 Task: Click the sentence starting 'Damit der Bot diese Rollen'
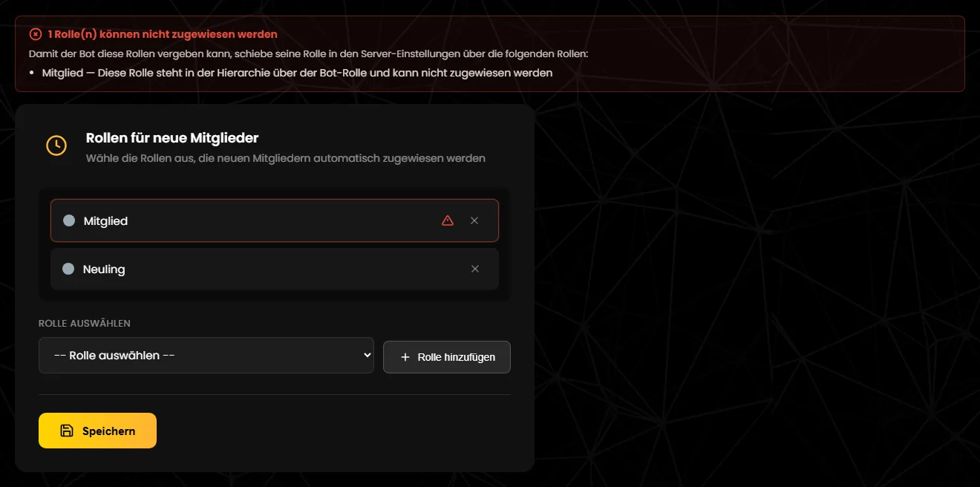[309, 54]
